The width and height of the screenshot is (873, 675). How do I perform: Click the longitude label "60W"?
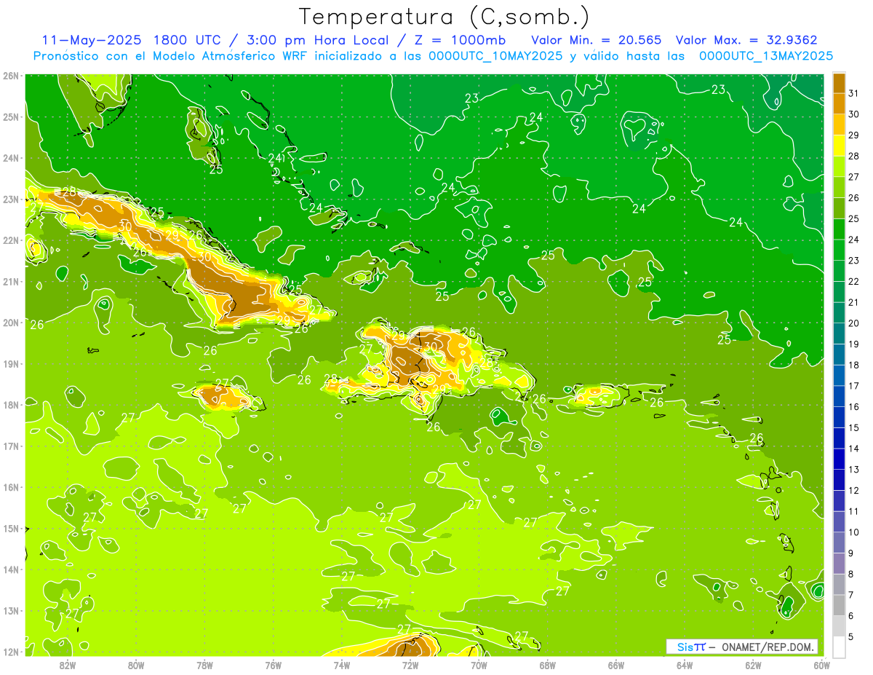(821, 665)
